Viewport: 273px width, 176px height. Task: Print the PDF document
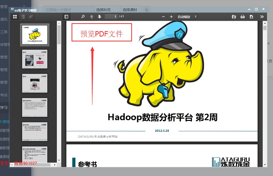pos(243,17)
